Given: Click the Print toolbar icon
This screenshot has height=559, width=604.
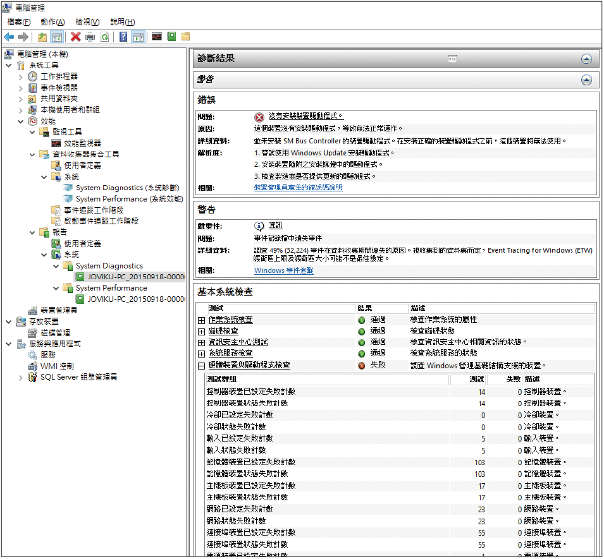Looking at the screenshot, I should [x=90, y=37].
